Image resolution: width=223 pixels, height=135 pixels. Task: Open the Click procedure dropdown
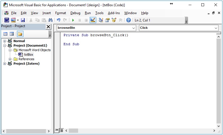216,28
